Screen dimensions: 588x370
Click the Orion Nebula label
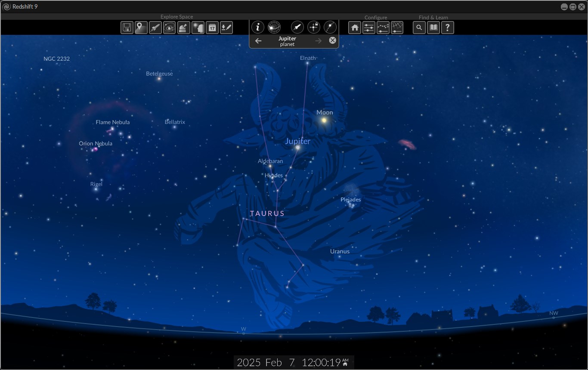[96, 143]
